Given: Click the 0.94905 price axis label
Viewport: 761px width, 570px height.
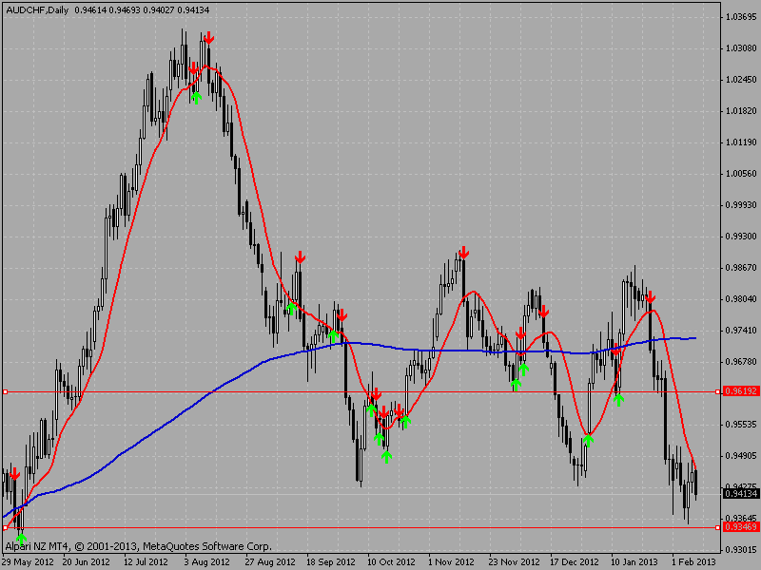Looking at the screenshot, I should point(741,456).
